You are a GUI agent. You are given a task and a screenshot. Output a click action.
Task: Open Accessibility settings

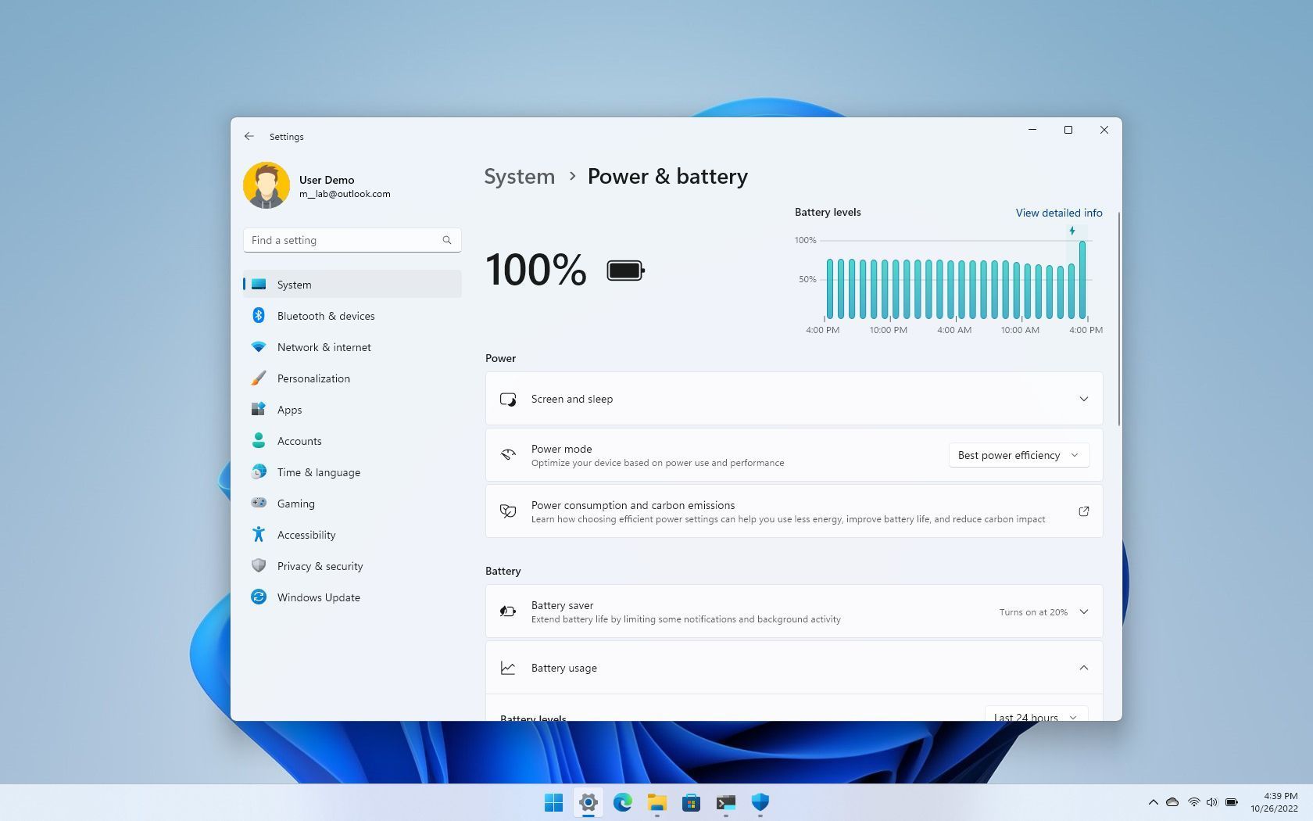click(x=306, y=535)
